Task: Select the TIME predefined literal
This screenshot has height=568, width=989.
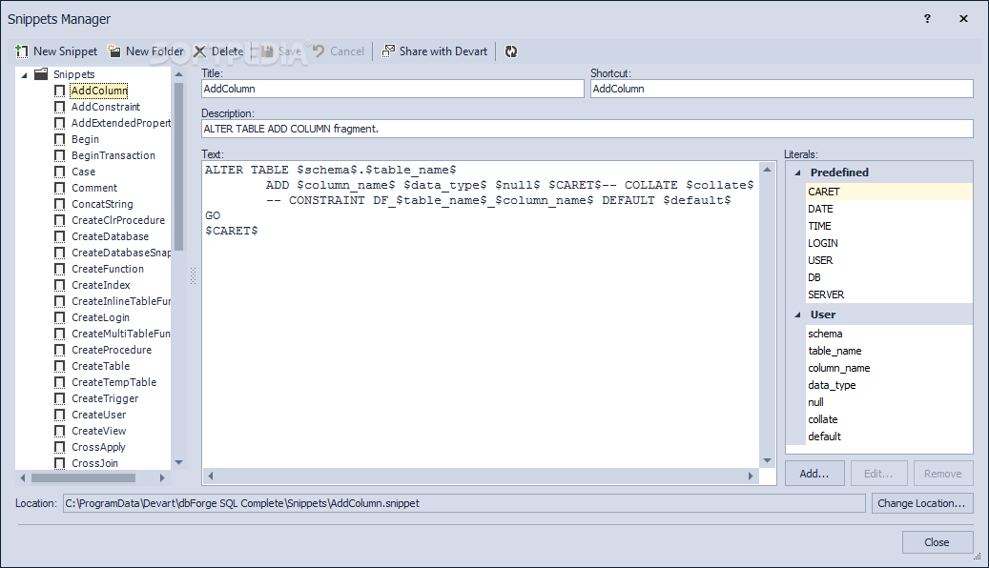Action: 890,226
